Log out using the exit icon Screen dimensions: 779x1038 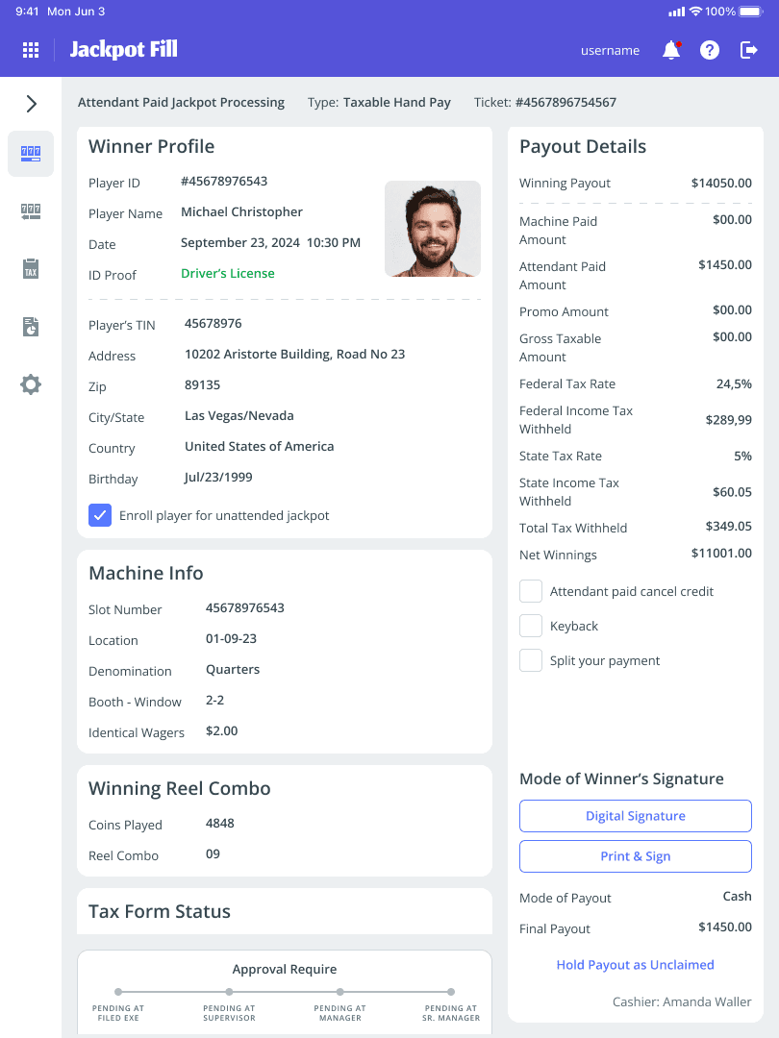(748, 50)
